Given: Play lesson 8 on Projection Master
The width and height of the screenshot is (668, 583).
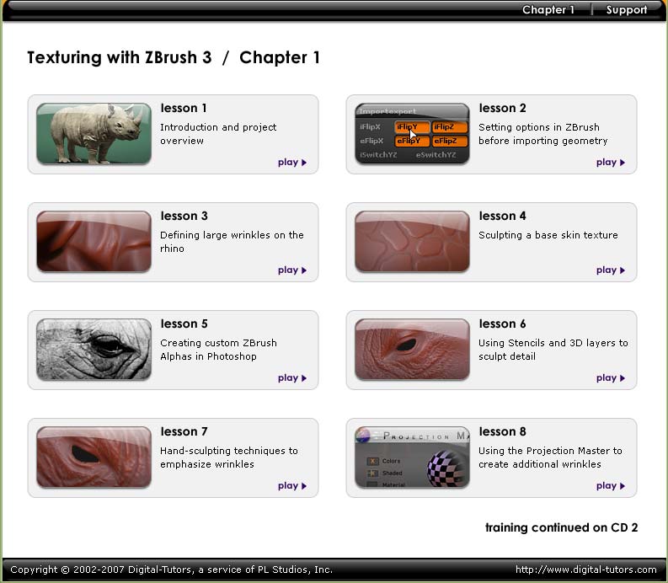Looking at the screenshot, I should pyautogui.click(x=611, y=486).
